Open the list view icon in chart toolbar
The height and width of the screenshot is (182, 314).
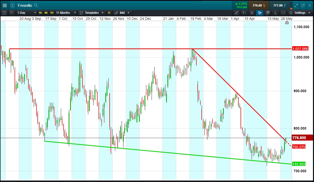click(4, 13)
